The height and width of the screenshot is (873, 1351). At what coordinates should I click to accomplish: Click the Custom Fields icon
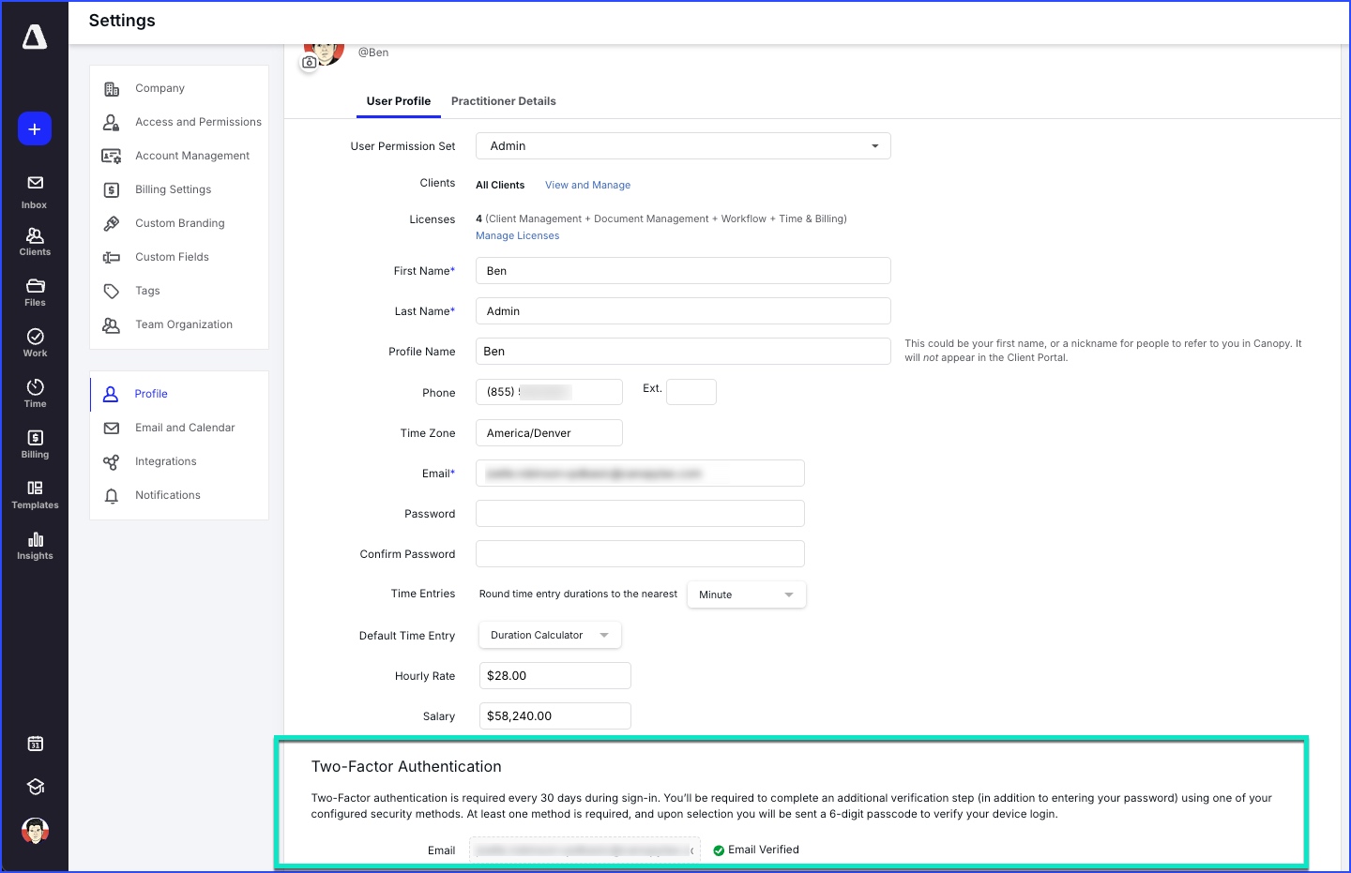(112, 258)
